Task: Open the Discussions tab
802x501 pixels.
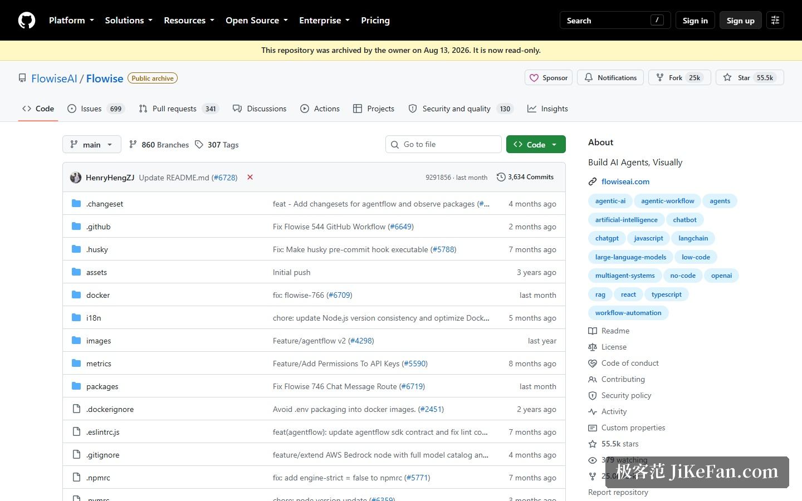Action: 260,109
